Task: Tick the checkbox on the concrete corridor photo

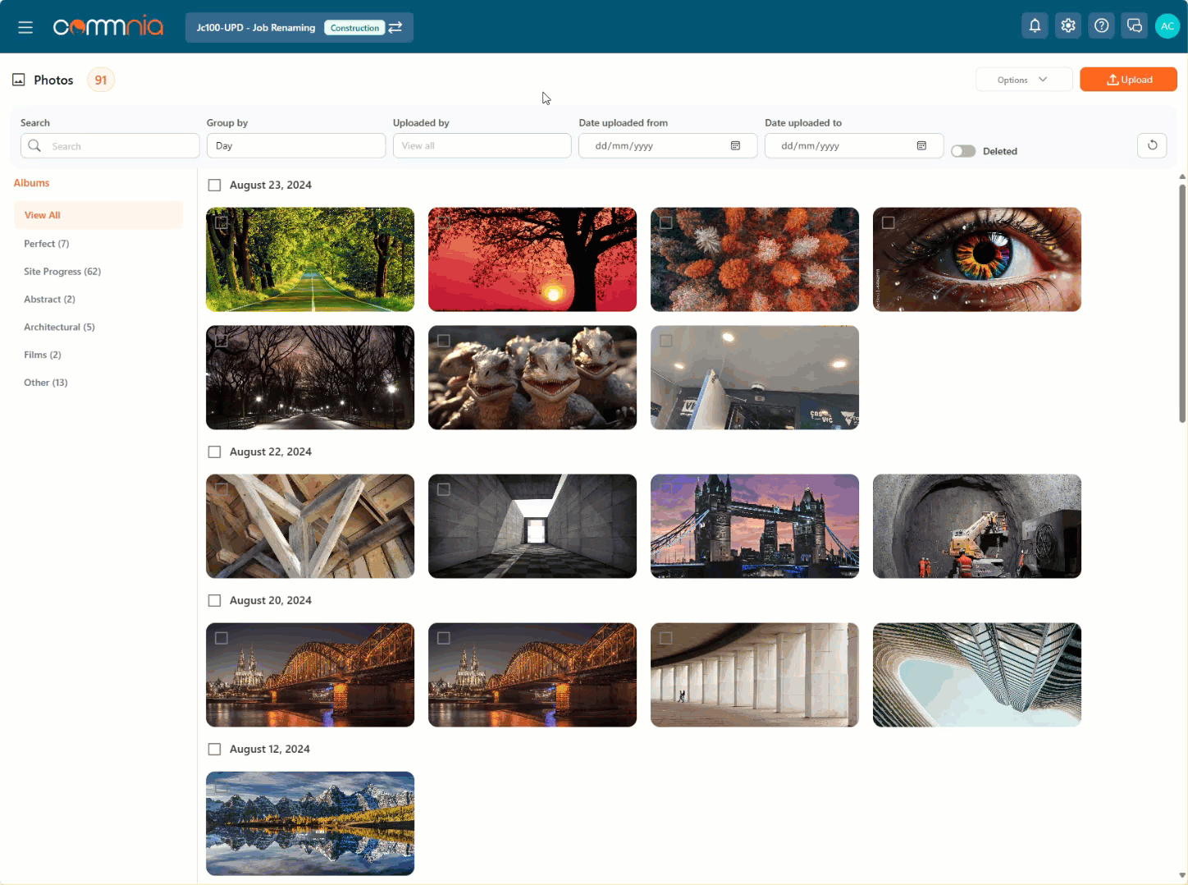Action: click(444, 489)
